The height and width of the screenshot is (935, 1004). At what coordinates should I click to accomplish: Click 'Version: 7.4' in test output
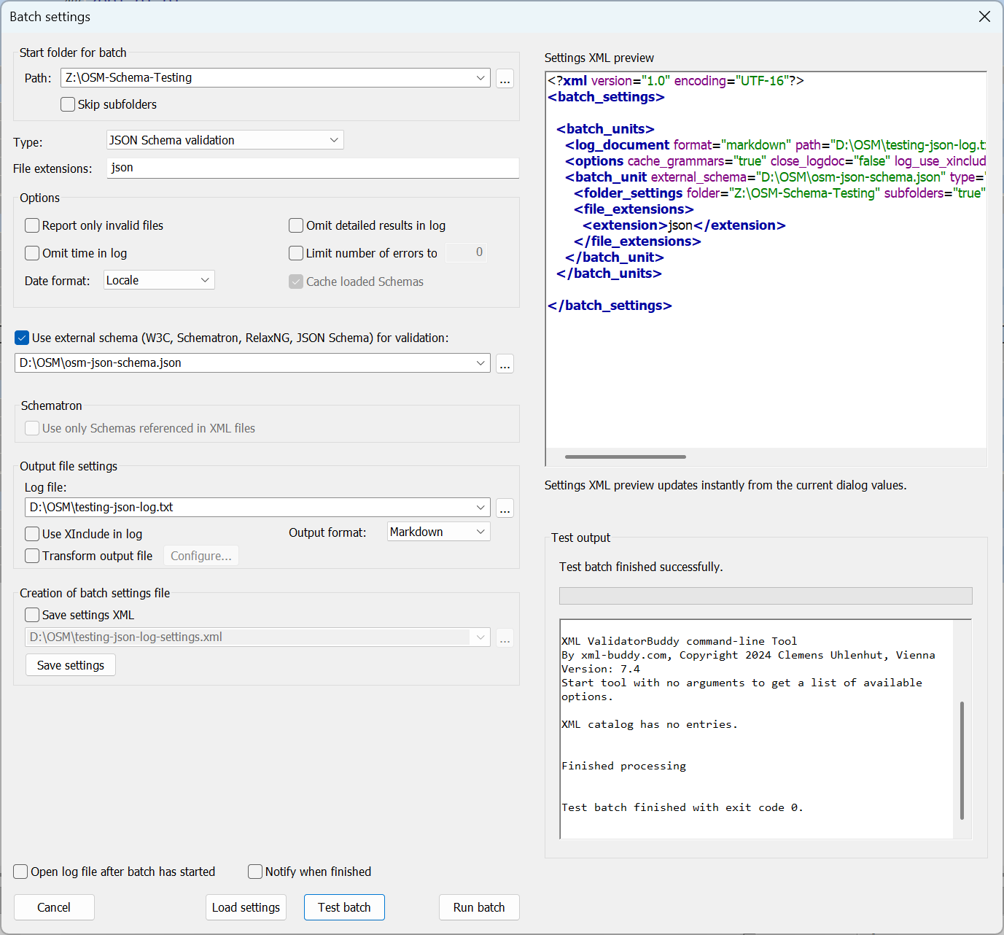(600, 669)
